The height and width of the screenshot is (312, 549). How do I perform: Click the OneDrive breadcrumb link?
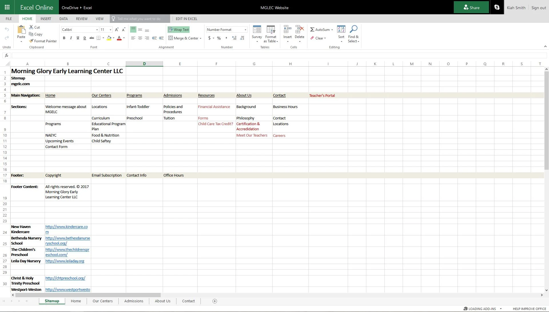tap(70, 8)
